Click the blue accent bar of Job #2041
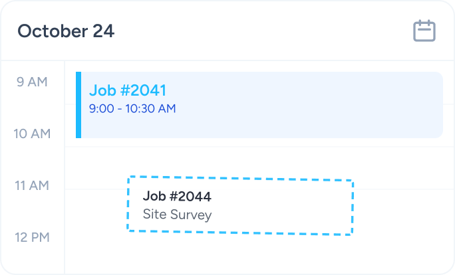 78,105
